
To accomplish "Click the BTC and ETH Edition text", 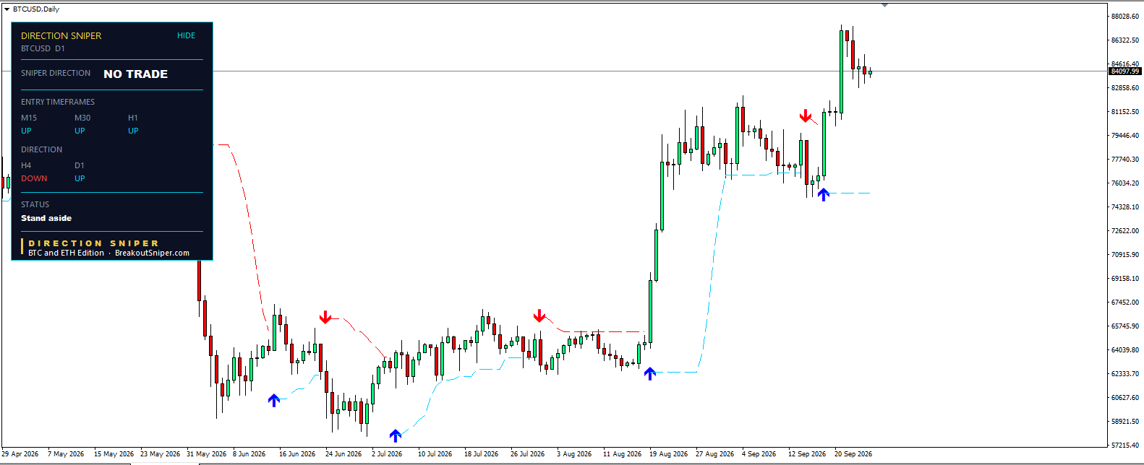I will tap(67, 253).
